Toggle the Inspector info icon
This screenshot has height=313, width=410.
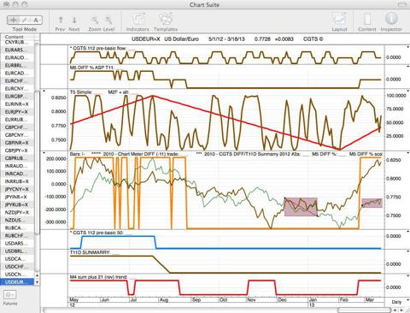(391, 19)
